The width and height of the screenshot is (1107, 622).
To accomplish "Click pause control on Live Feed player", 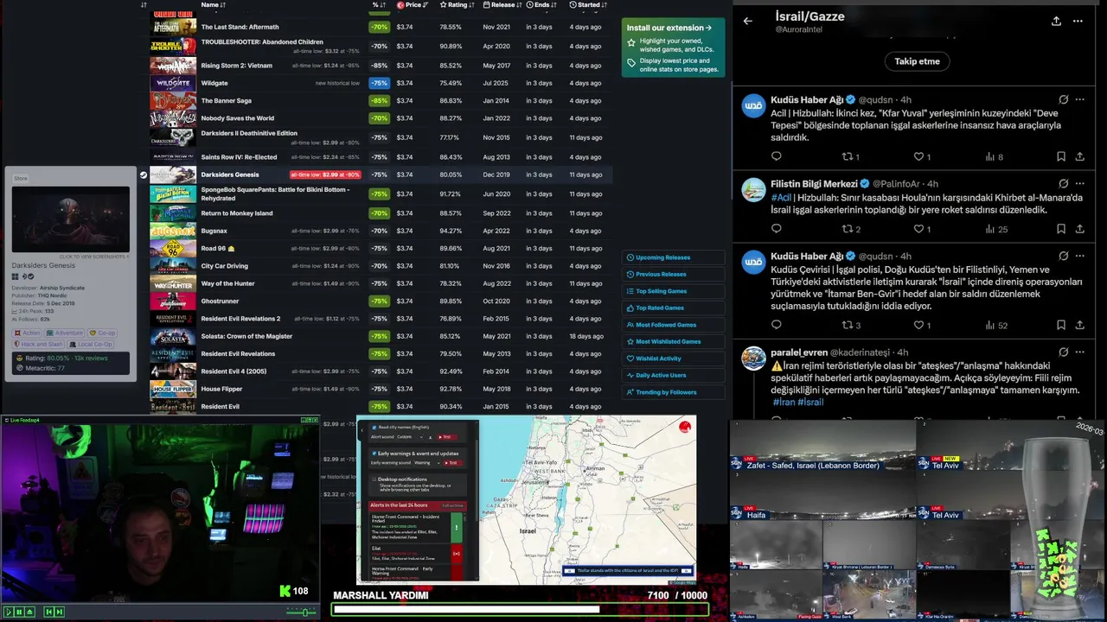I will 19,612.
